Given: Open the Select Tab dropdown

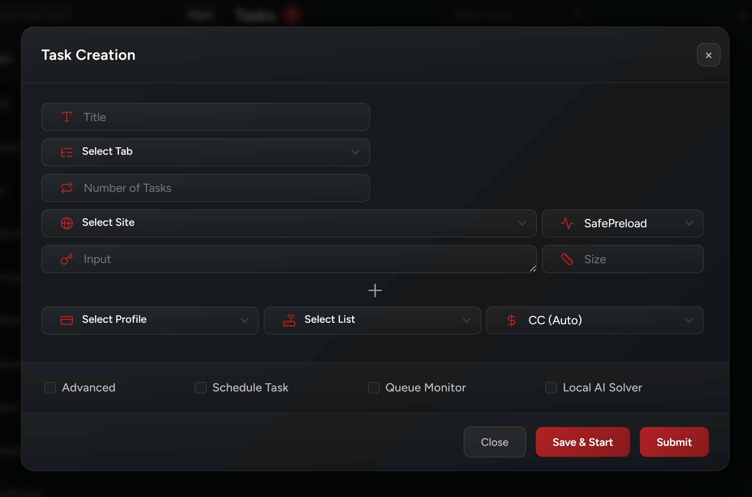Looking at the screenshot, I should click(x=206, y=152).
